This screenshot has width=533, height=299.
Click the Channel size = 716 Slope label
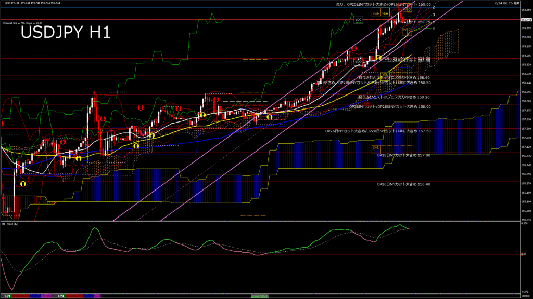[x=22, y=23]
